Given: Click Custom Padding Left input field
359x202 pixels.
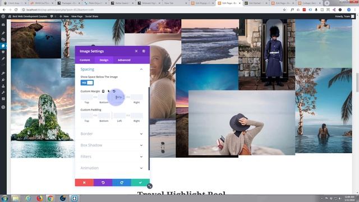Looking at the screenshot, I should [x=119, y=116].
